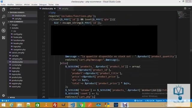Image resolution: width=192 pixels, height=108 pixels.
Task: Click the Go Live status bar button
Action: pos(138,101)
